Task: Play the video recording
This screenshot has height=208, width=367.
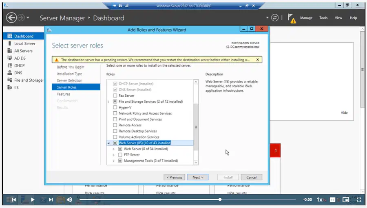Action: 33,199
